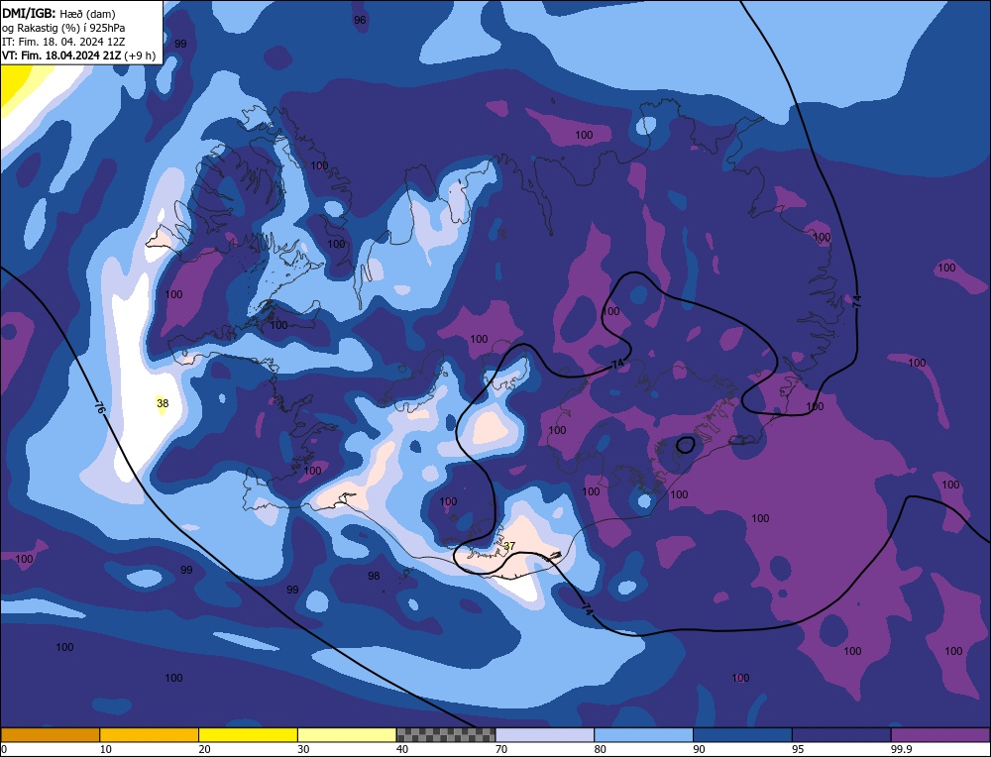
Task: Click the 98 humidity value off south coast
Action: (x=374, y=576)
